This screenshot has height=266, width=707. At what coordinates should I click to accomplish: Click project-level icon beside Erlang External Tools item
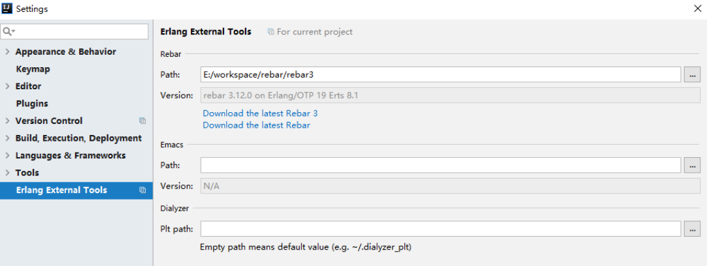pos(142,190)
